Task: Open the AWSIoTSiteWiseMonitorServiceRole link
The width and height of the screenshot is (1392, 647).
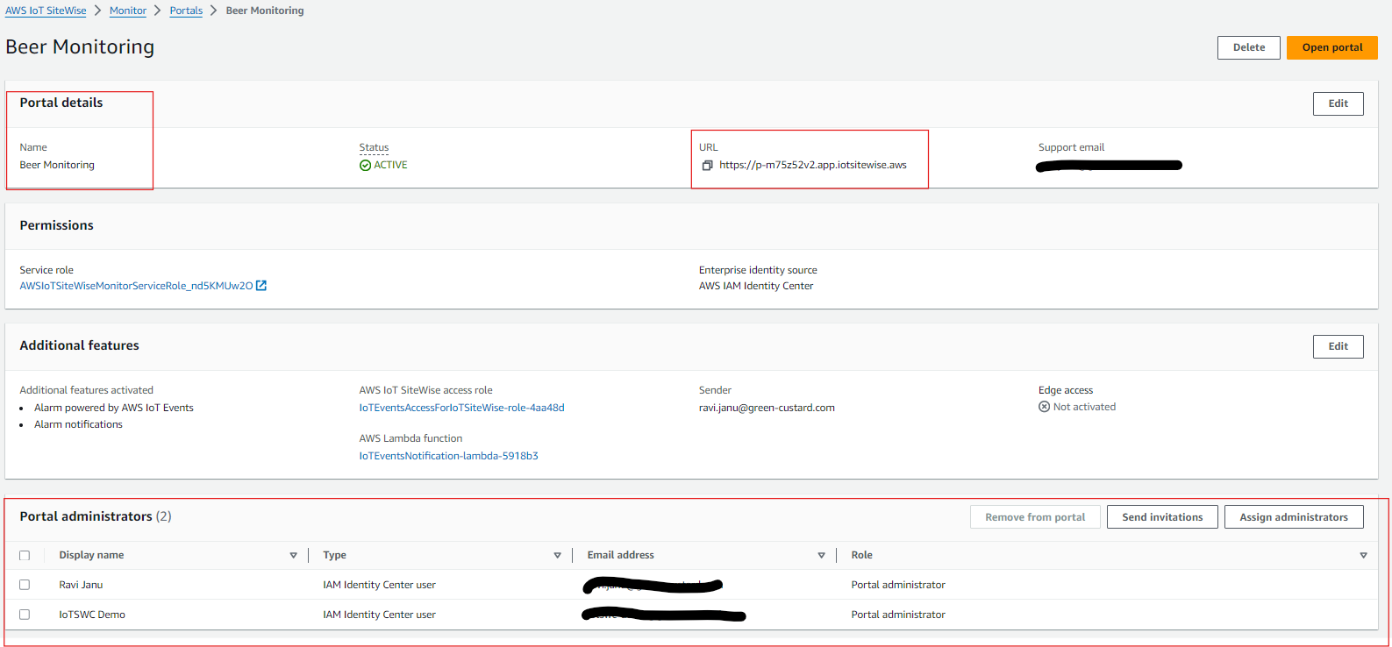Action: tap(136, 286)
